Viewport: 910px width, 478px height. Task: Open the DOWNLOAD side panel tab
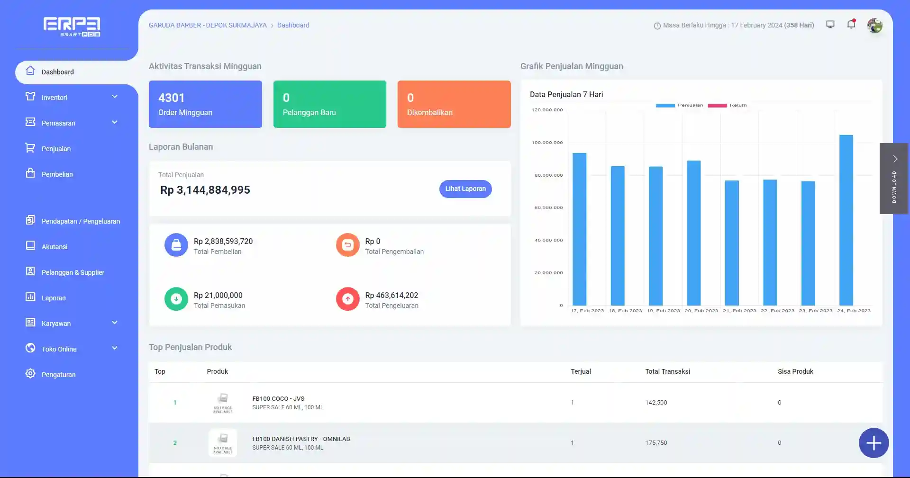(894, 179)
